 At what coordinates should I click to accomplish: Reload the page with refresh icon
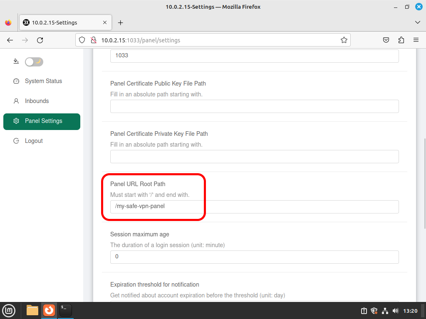(40, 40)
